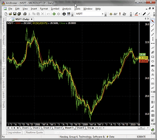Close the MSFT (Daily) chart tab
Image resolution: width=157 pixels, height=140 pixels.
(32, 19)
